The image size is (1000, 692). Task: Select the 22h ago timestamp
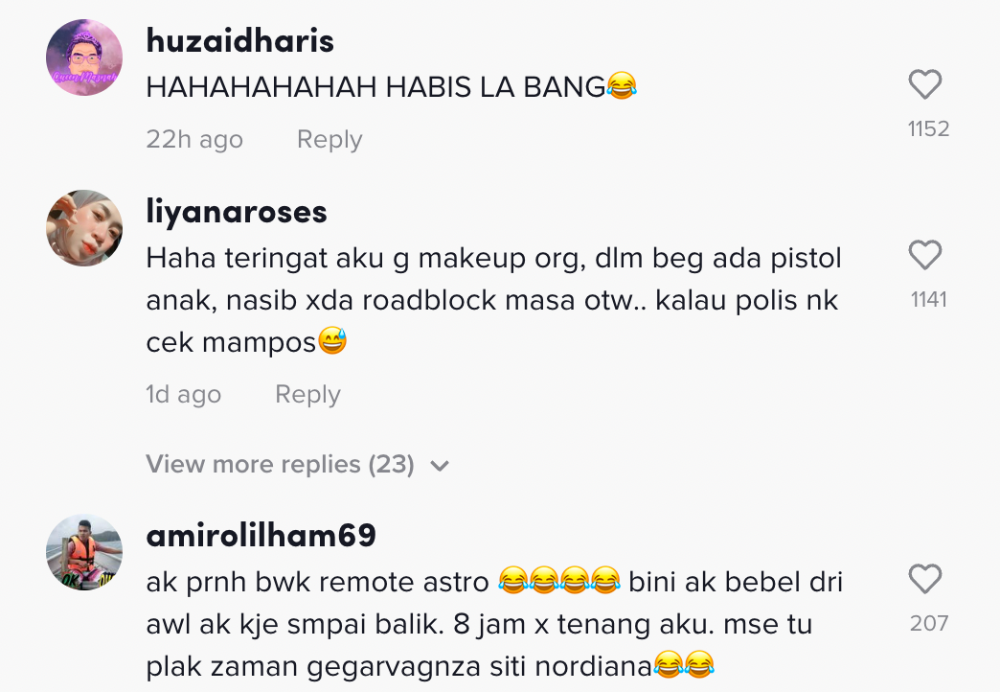tap(194, 139)
